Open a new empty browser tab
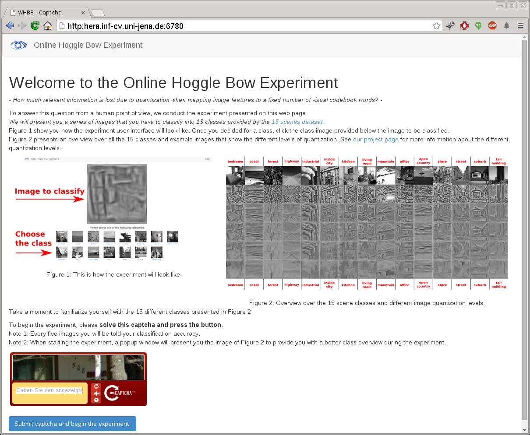530x435 pixels. click(97, 13)
